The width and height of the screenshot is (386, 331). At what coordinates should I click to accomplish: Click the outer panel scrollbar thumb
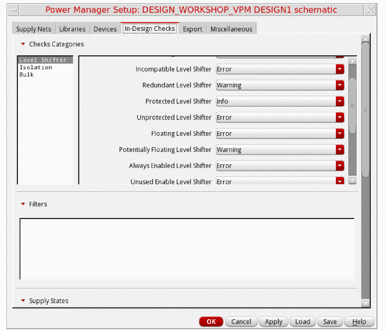click(x=365, y=110)
